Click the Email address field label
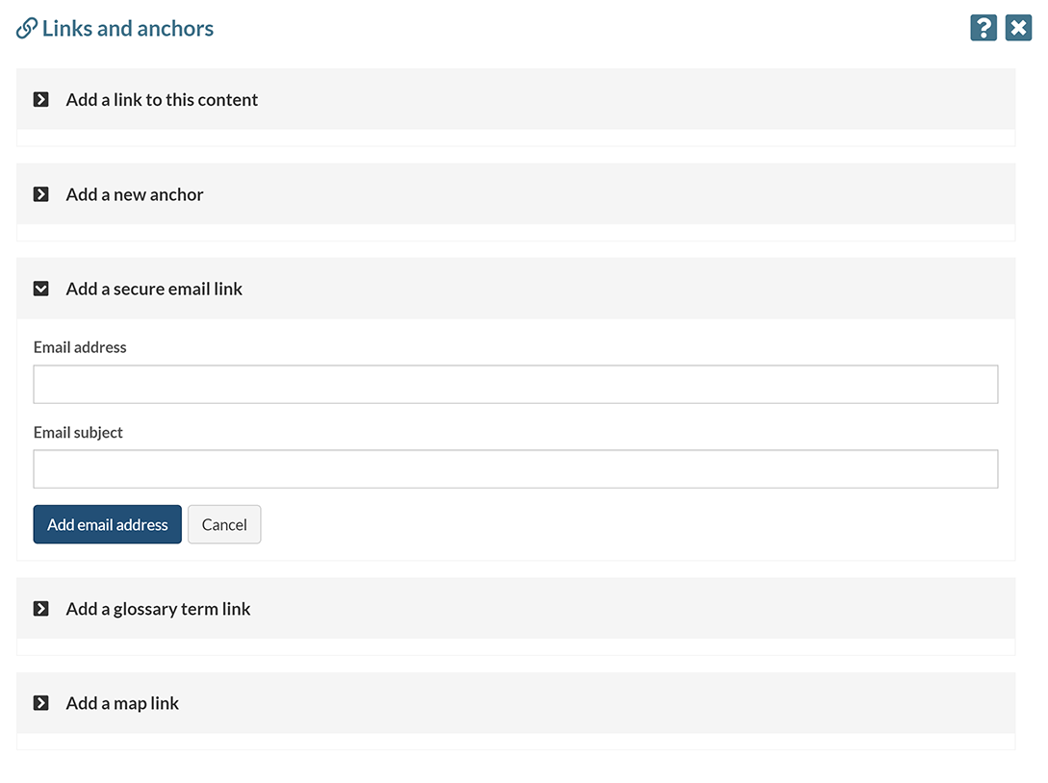 point(80,347)
